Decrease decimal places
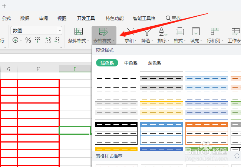241x167 pixels. pyautogui.click(x=57, y=40)
